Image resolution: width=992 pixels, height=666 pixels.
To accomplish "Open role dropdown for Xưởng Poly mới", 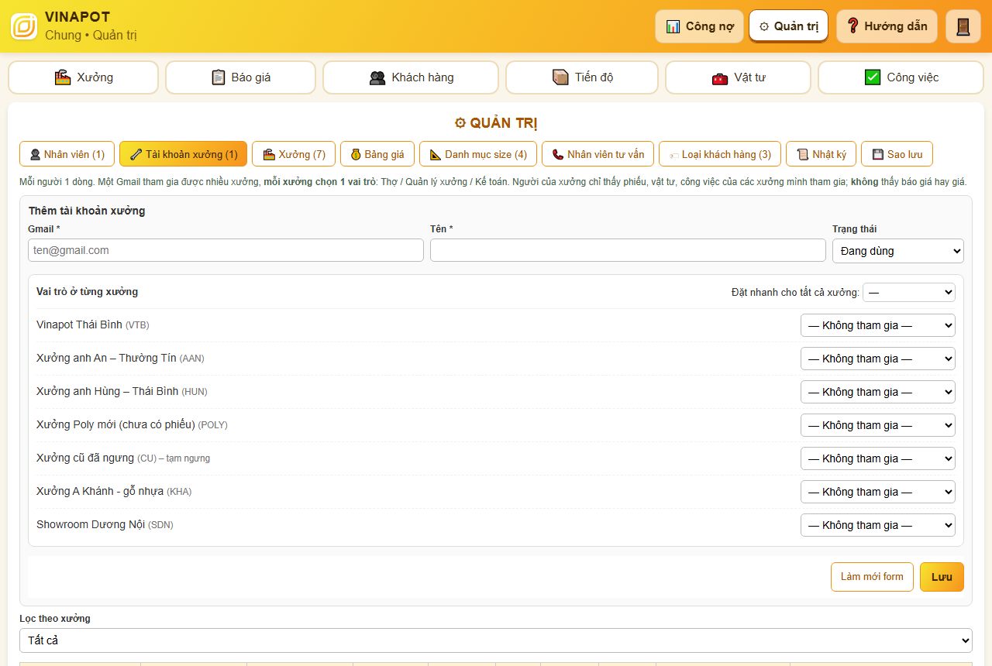I will click(x=878, y=425).
